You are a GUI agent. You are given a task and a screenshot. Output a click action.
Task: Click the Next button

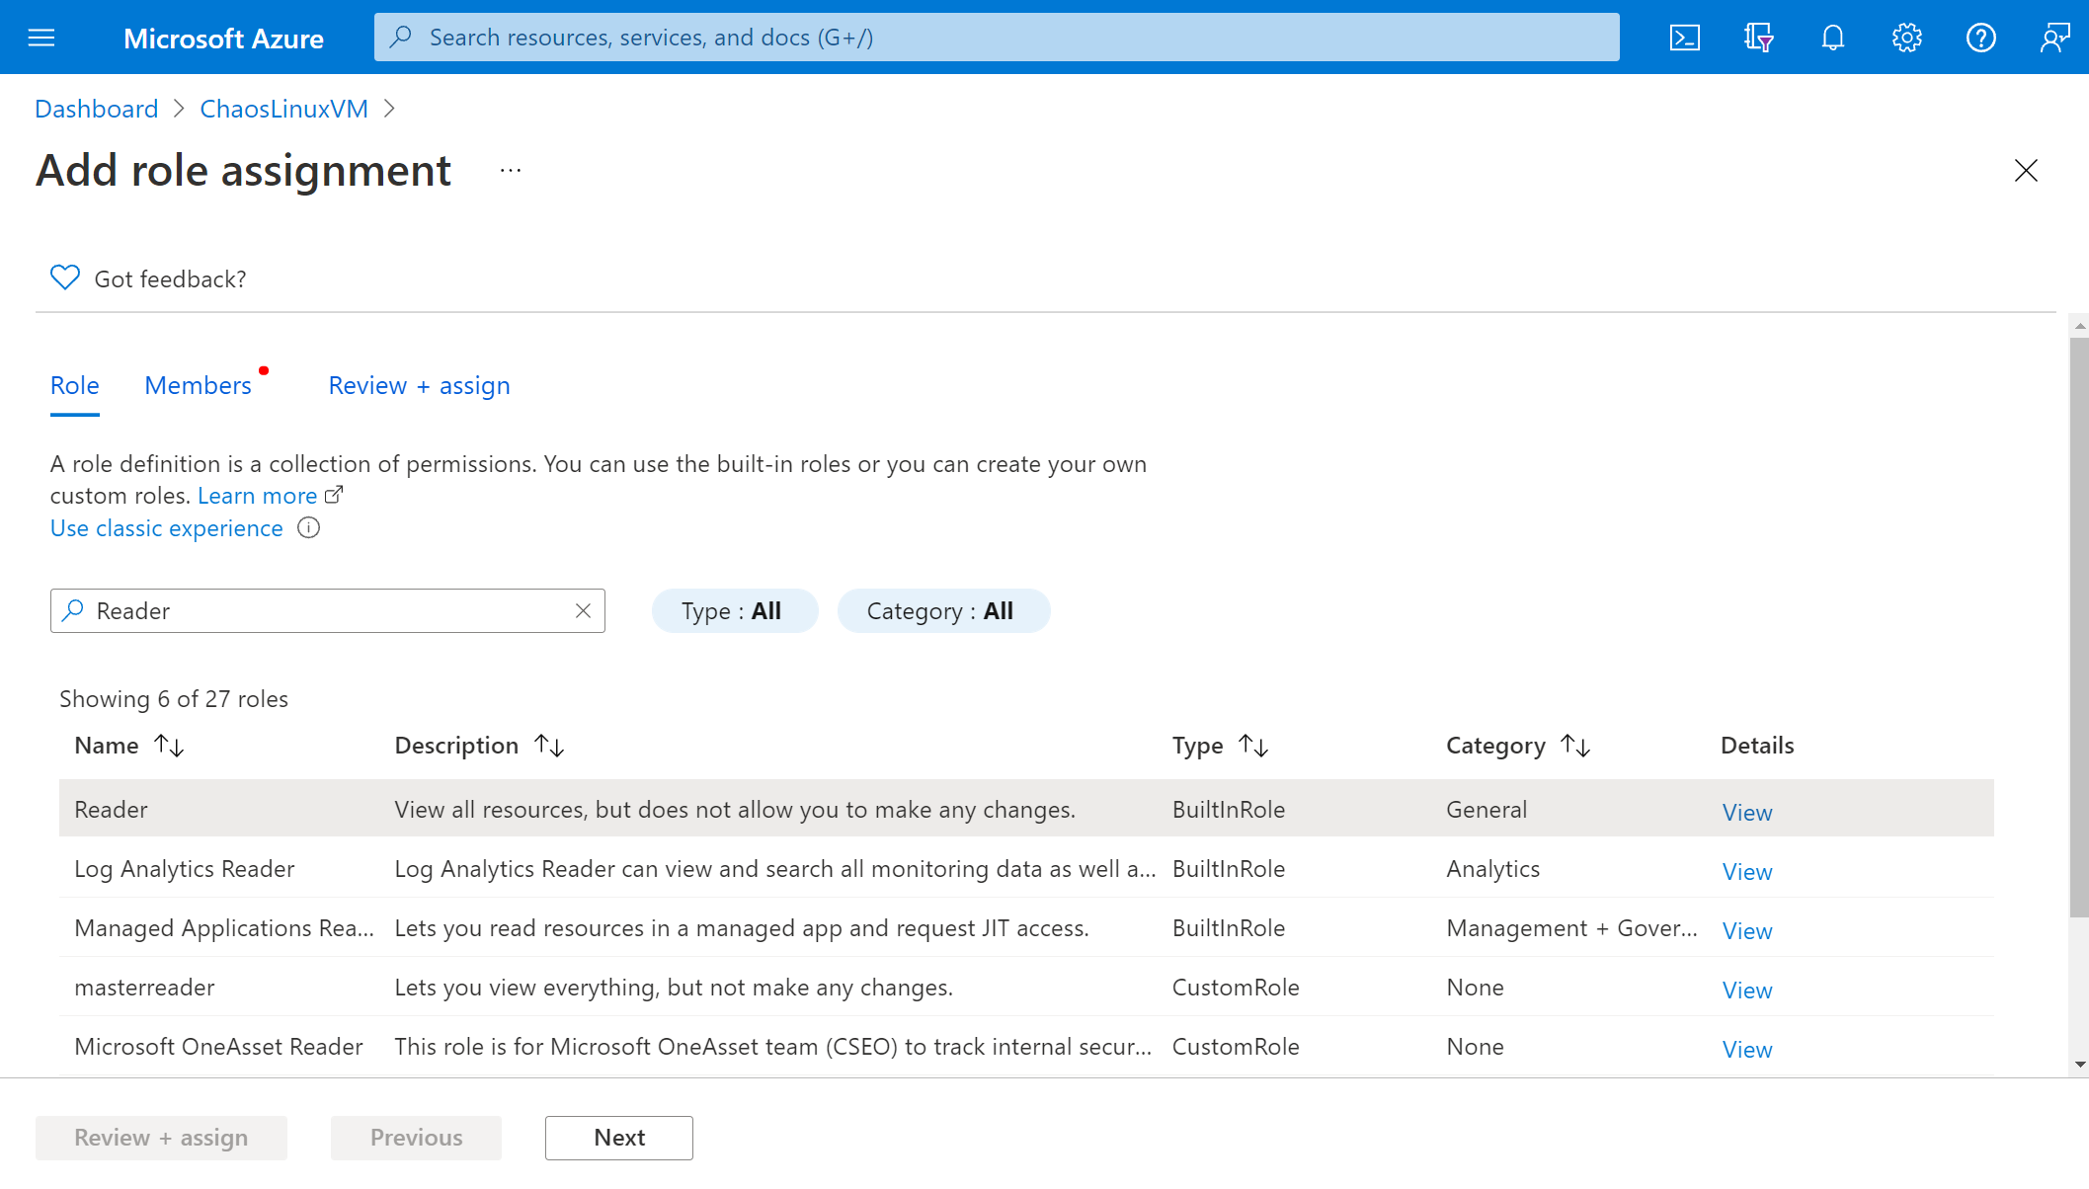[618, 1138]
